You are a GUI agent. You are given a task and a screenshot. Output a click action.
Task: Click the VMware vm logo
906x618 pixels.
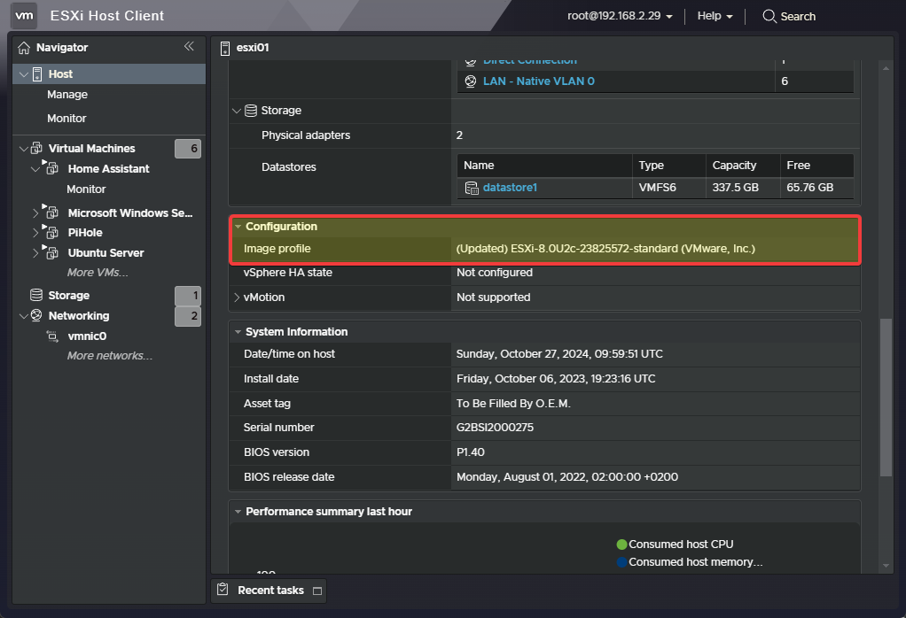(x=24, y=16)
